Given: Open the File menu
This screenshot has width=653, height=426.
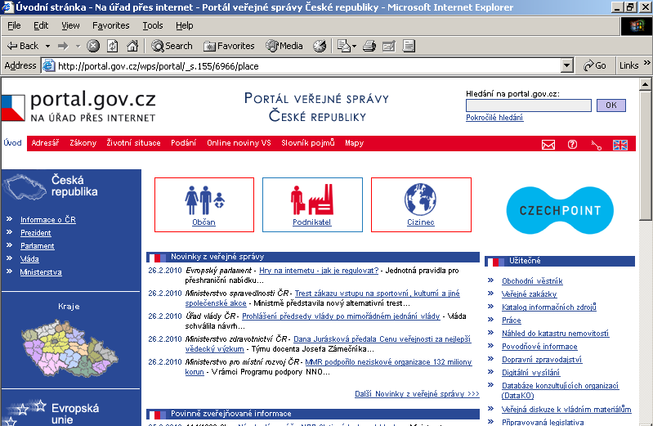Looking at the screenshot, I should tap(14, 25).
